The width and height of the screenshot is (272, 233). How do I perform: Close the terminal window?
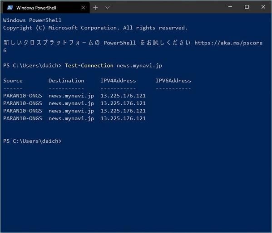(263, 7)
